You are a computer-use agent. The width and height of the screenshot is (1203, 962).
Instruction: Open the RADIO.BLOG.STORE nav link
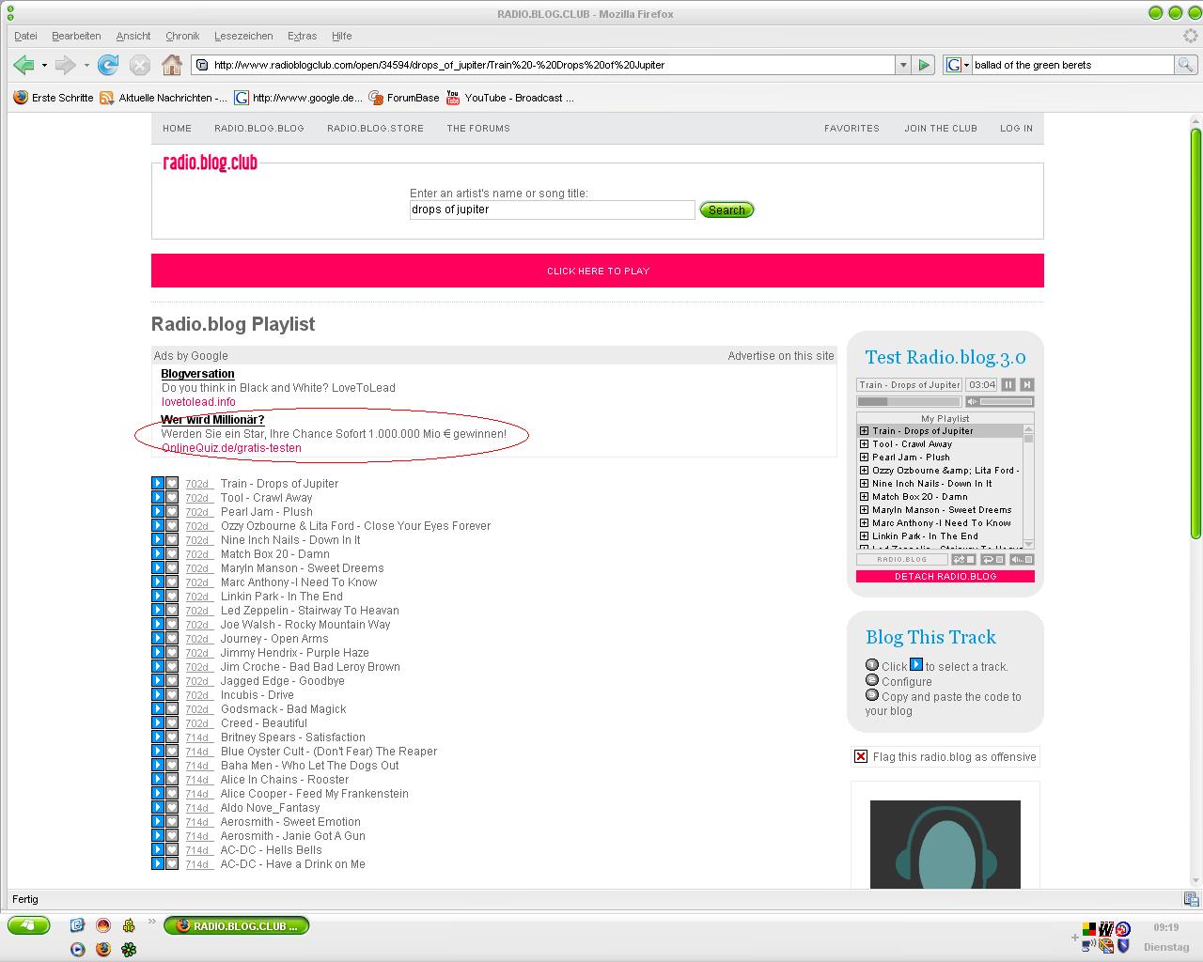pyautogui.click(x=375, y=129)
